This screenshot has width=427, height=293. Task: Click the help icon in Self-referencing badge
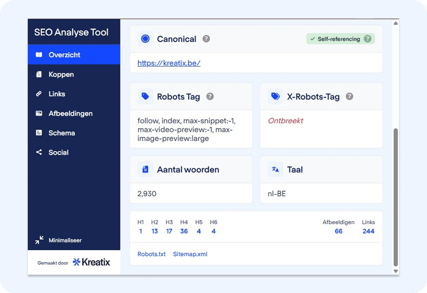(x=368, y=39)
